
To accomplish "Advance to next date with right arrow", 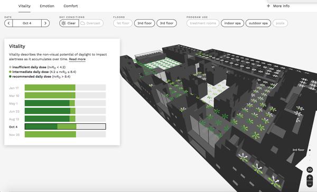I will tap(45, 23).
